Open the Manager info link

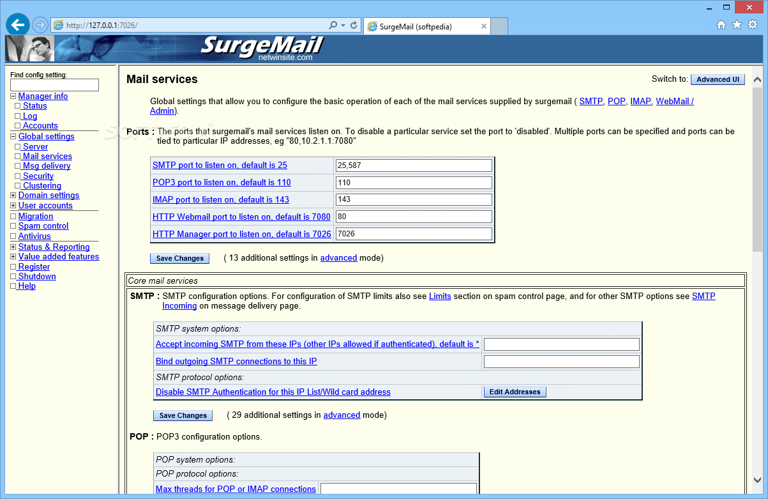click(43, 96)
